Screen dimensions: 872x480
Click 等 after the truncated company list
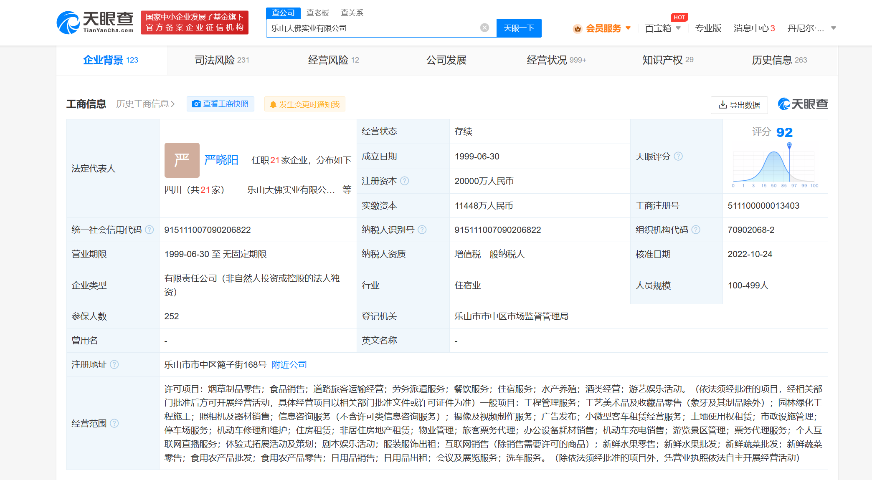(x=347, y=190)
